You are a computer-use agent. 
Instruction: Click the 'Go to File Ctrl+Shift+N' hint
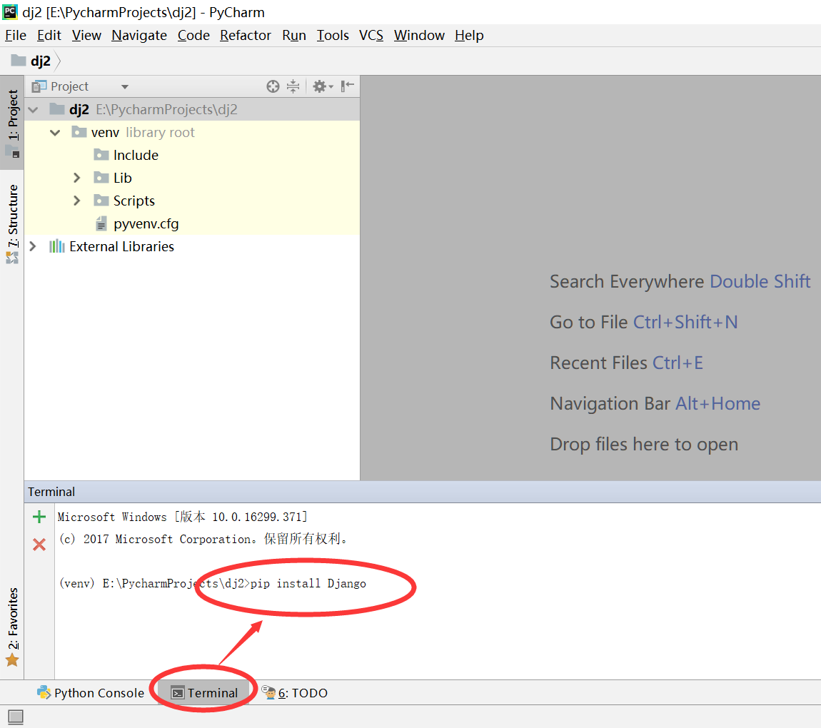click(644, 323)
